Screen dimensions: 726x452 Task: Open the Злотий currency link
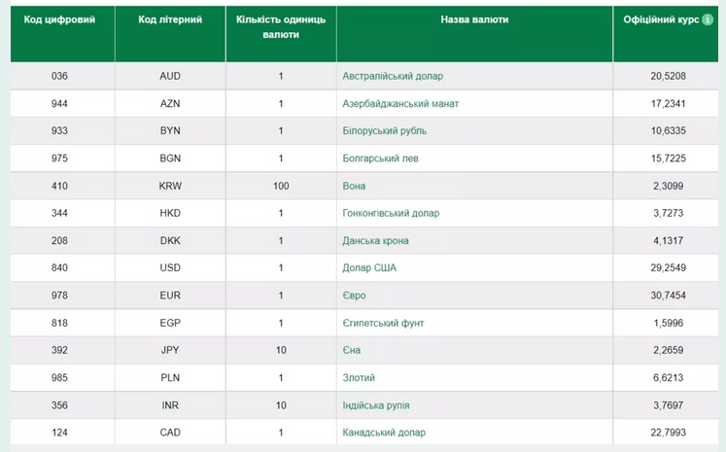(x=359, y=377)
